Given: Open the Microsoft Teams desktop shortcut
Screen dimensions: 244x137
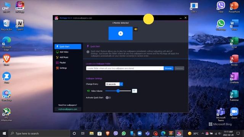Looking at the screenshot, I should pos(221,115).
